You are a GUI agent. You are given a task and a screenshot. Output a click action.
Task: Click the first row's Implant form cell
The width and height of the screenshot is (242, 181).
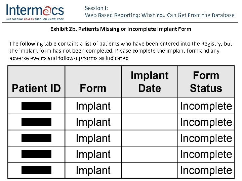pos(93,106)
